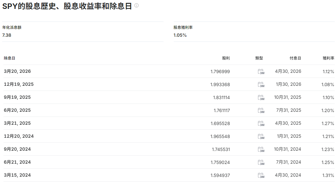Select the 3月20, 2026 ex-dividend date
This screenshot has height=182, width=335.
(17, 72)
